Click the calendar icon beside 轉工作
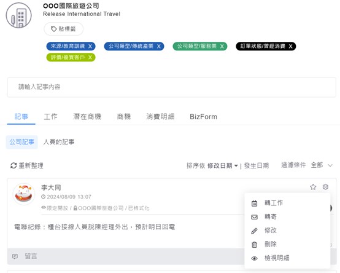This screenshot has height=273, width=340. coord(254,204)
